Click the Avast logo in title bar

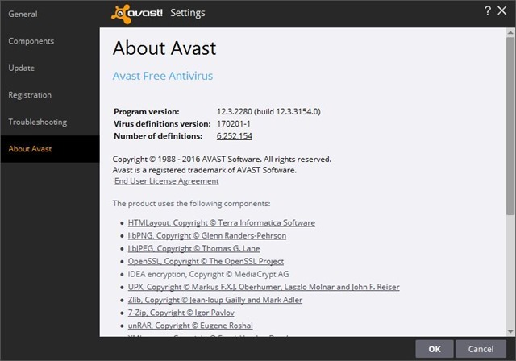click(x=137, y=13)
